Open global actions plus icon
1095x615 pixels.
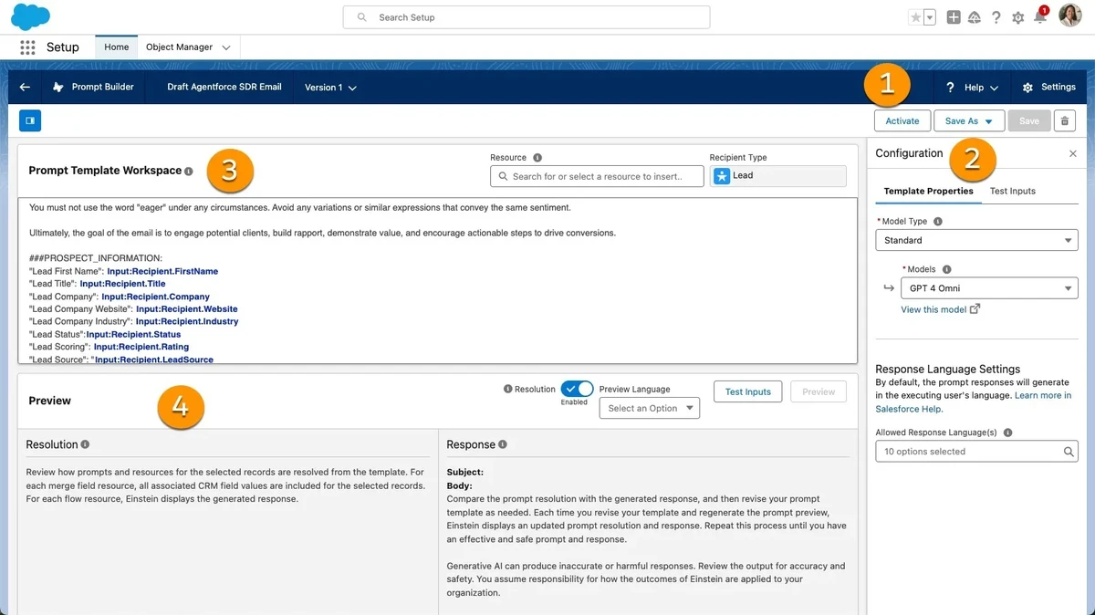(953, 17)
